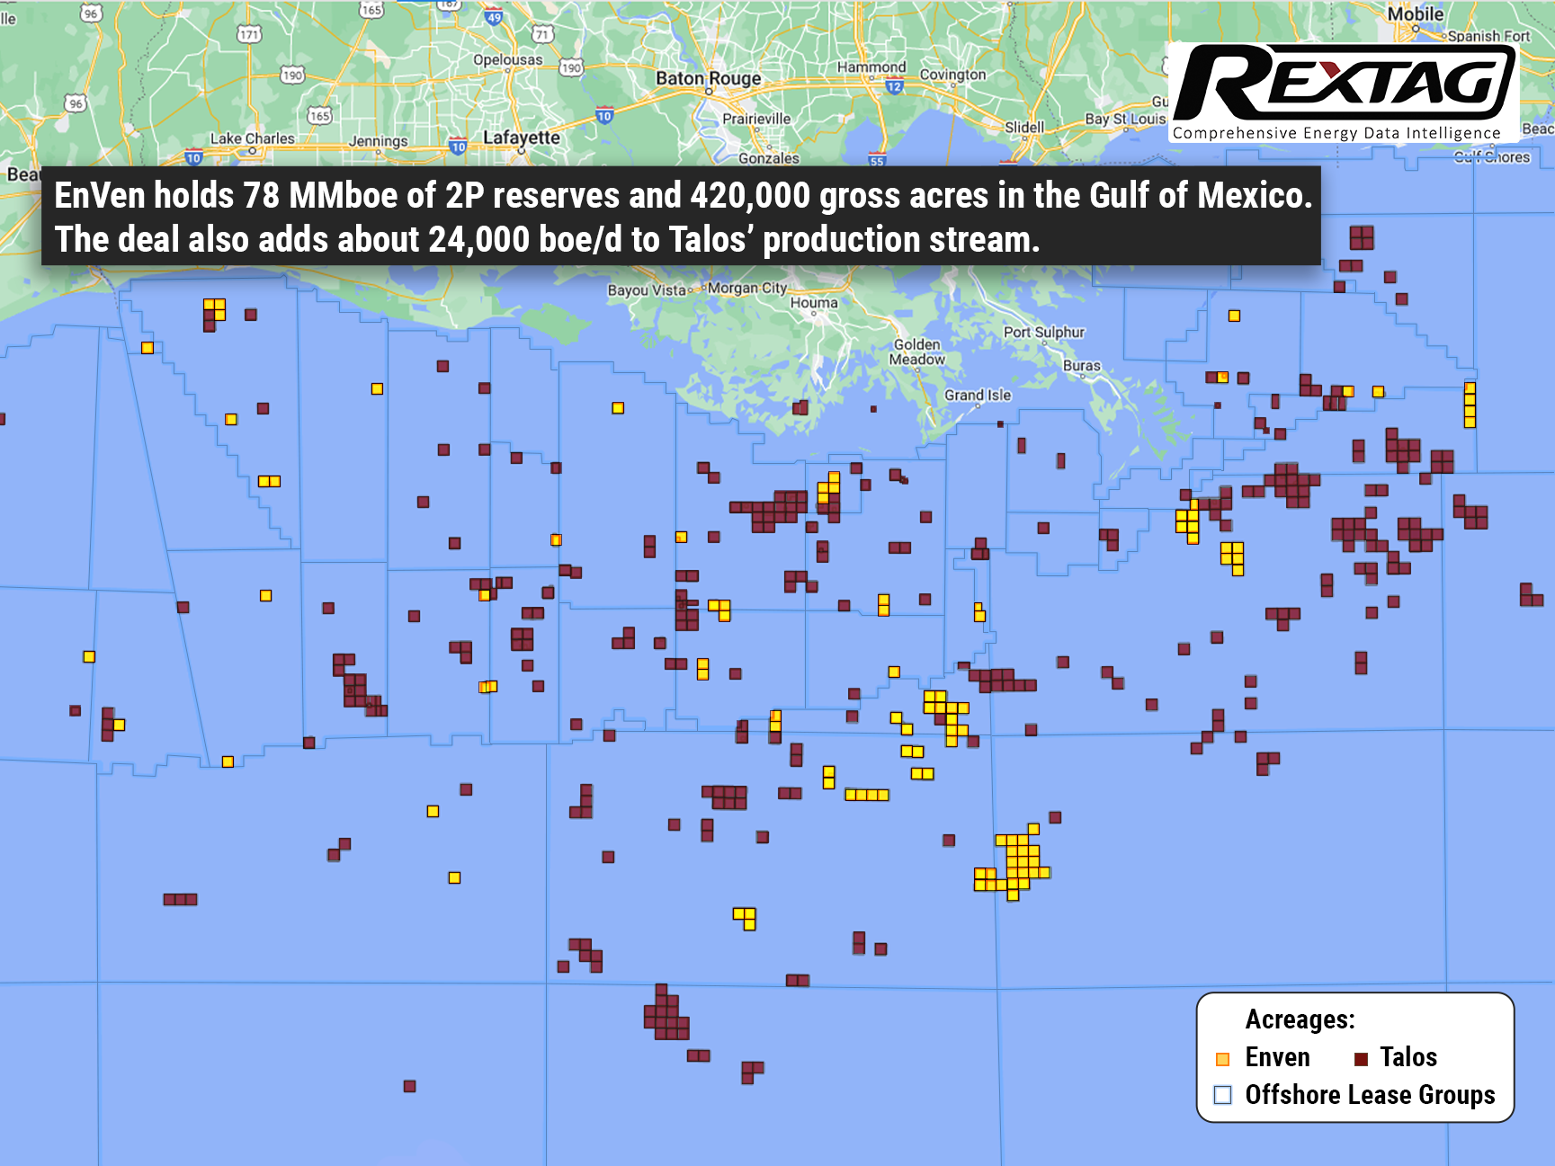Click the Interstate 10 shield beside Lafayette
Screen dimensions: 1555x1166
458,146
